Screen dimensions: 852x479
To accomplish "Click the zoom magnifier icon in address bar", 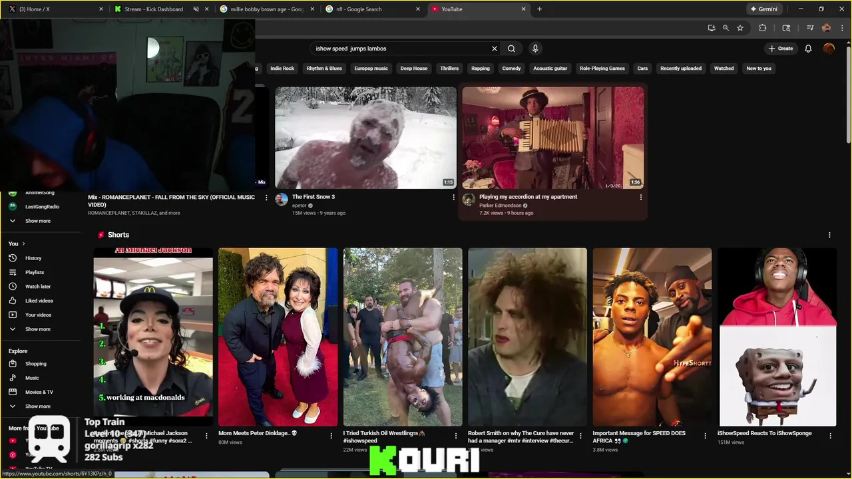I will tap(726, 28).
